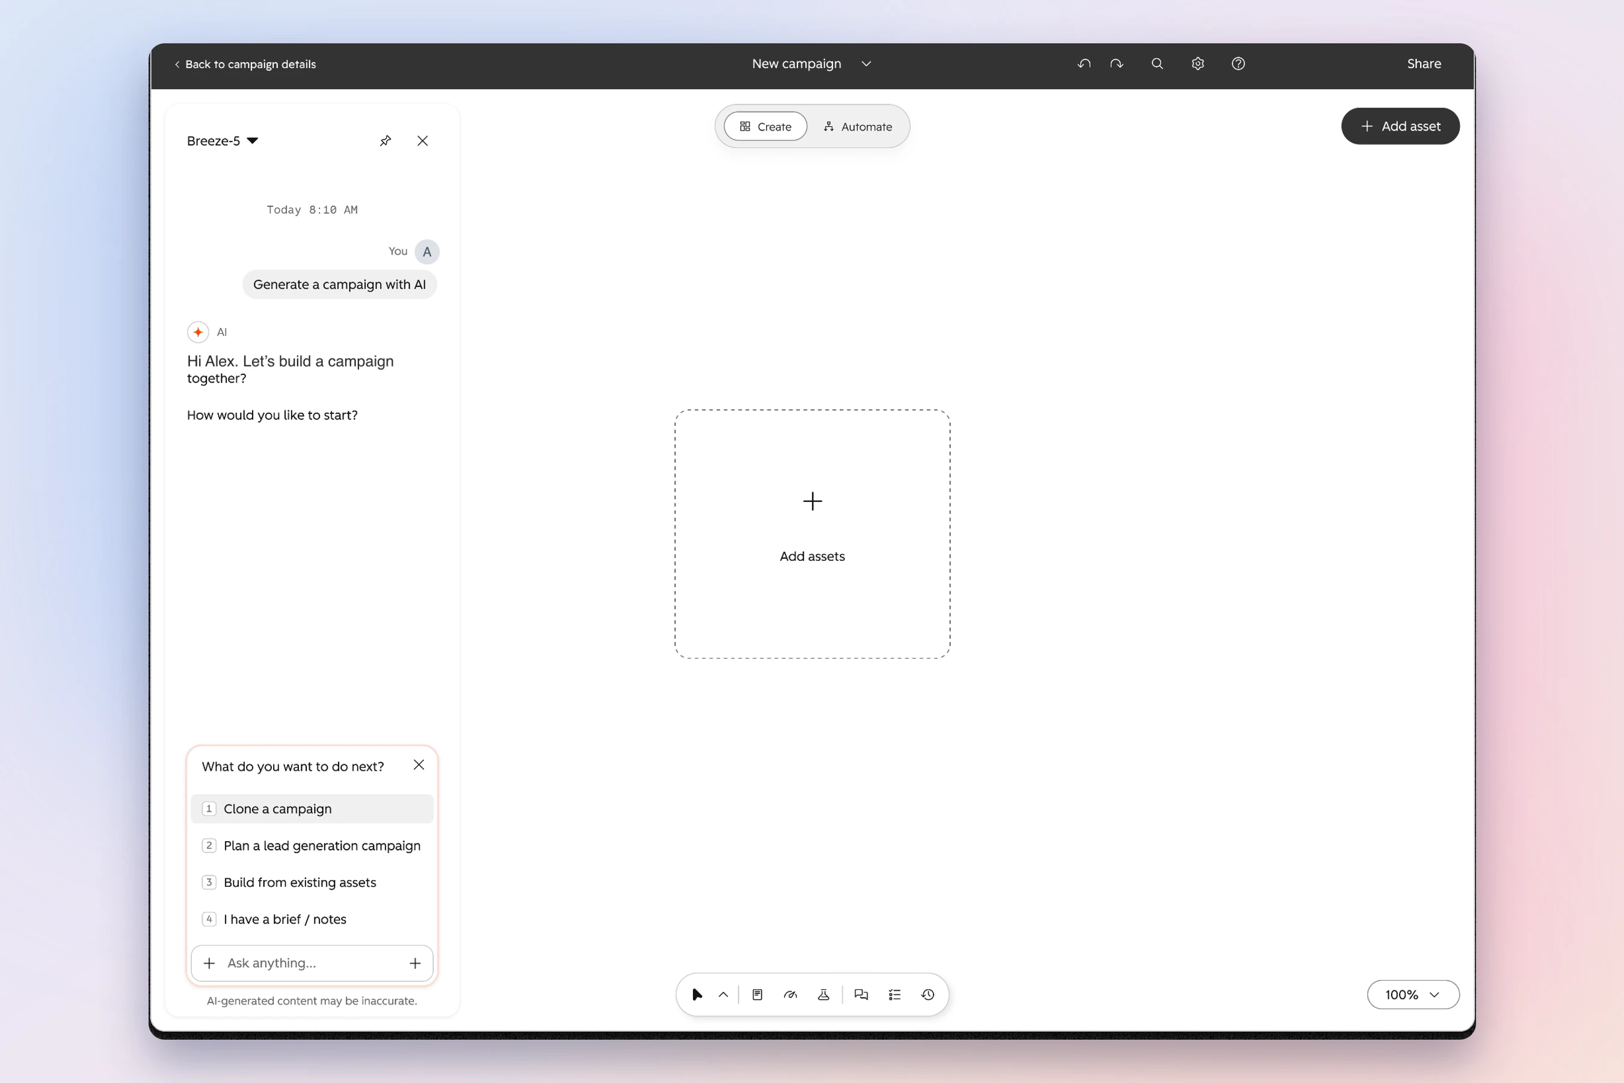Choose I have a brief / notes

pos(312,919)
